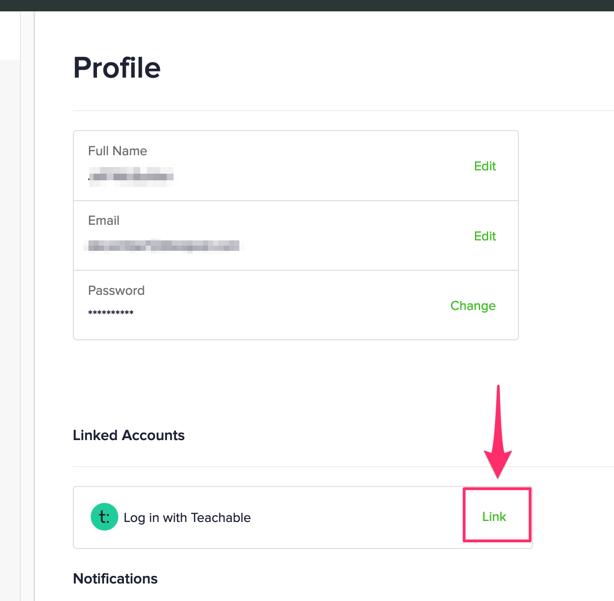Click the Password field label

coord(116,291)
